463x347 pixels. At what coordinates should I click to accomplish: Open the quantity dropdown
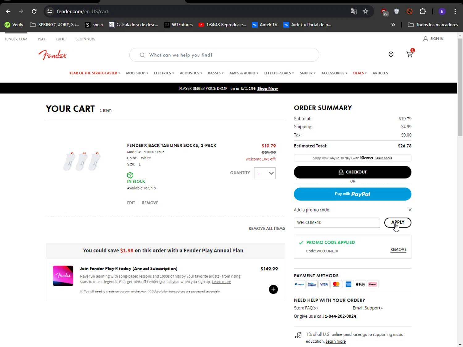coord(265,173)
